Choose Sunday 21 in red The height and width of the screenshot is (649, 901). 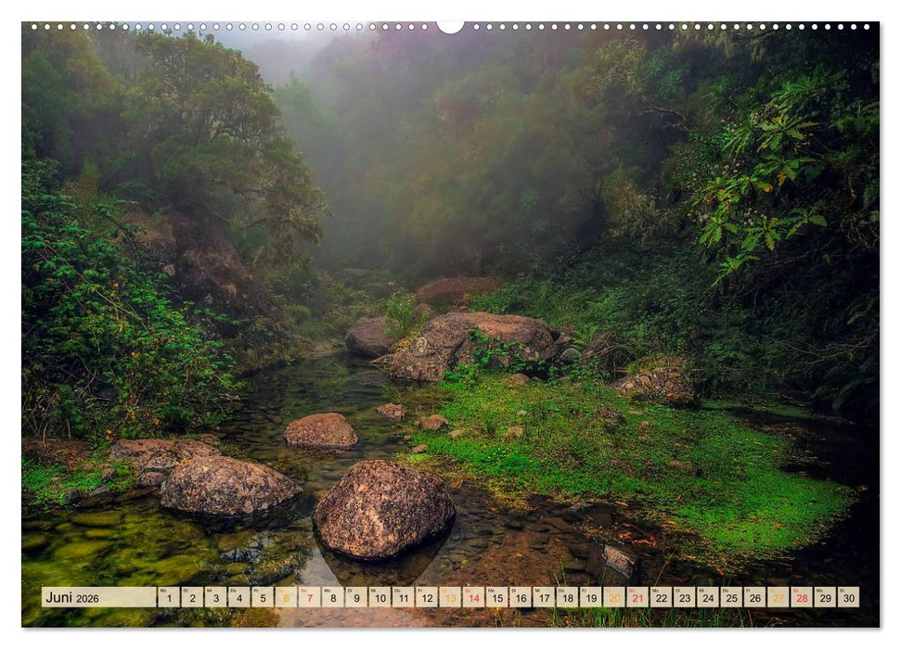[637, 597]
